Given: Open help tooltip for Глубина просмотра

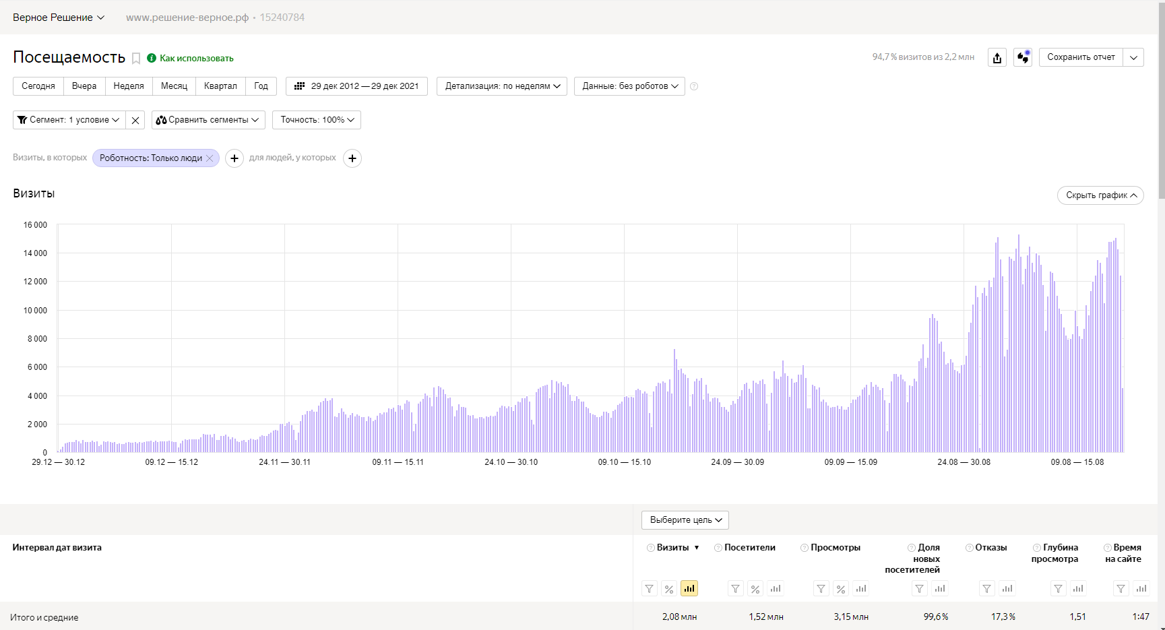Looking at the screenshot, I should coord(1037,548).
